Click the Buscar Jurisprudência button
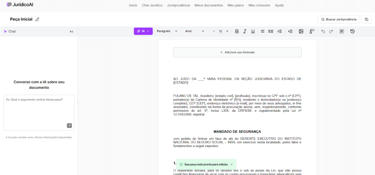 point(339,19)
